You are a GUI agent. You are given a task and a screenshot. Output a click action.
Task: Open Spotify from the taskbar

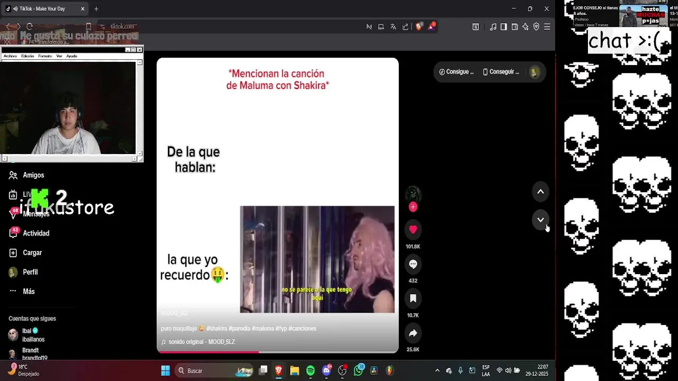(310, 370)
